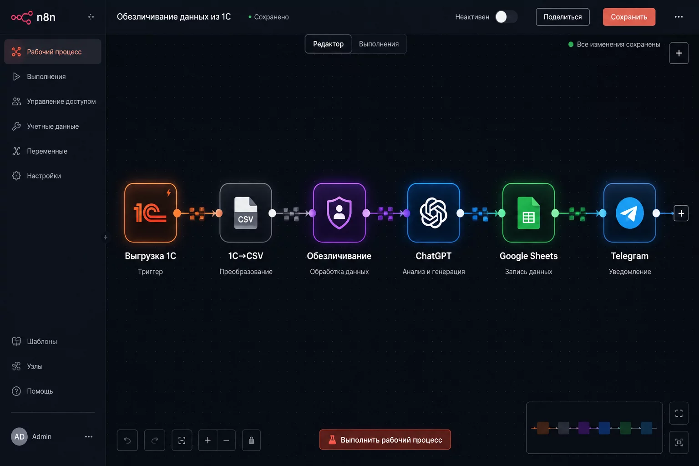The width and height of the screenshot is (699, 466).
Task: Open the ChatGPT node
Action: tap(434, 213)
